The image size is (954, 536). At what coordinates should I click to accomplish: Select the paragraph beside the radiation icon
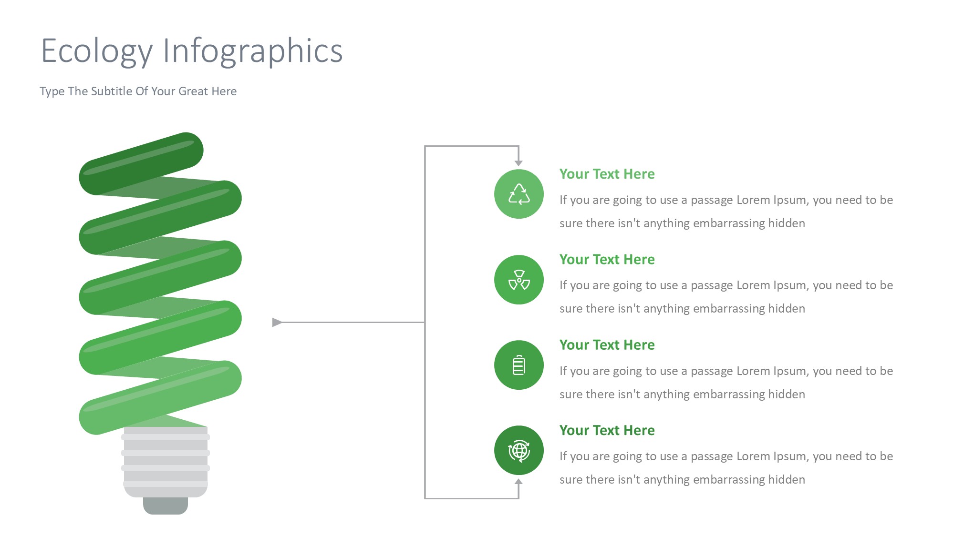pos(726,297)
